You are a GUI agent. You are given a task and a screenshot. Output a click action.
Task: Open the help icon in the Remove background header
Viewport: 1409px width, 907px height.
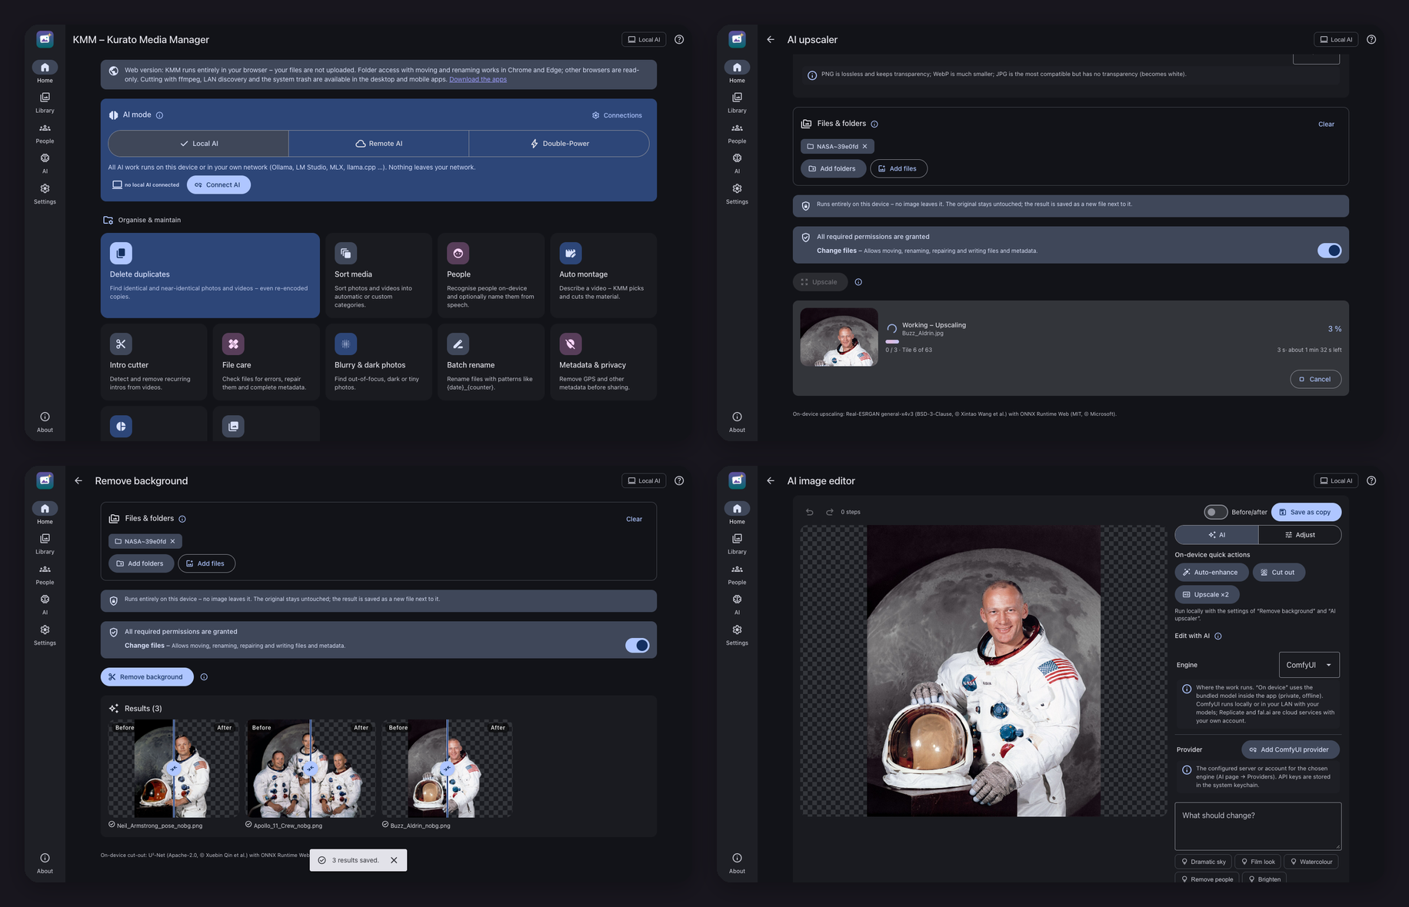[679, 480]
